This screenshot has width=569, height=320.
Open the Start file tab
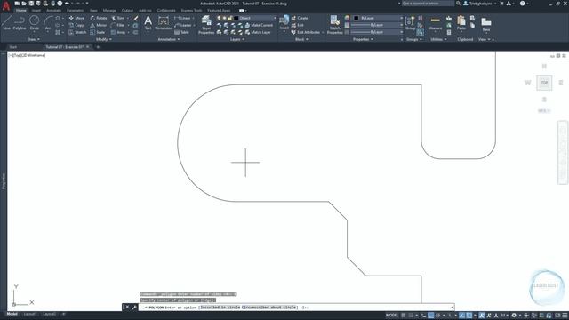tap(13, 47)
